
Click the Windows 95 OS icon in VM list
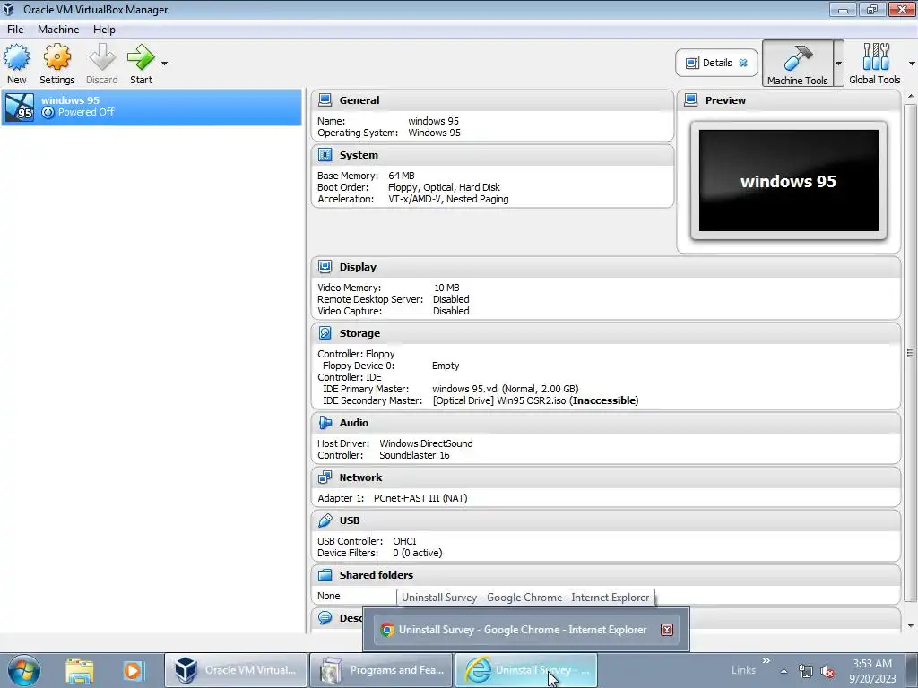[x=20, y=107]
